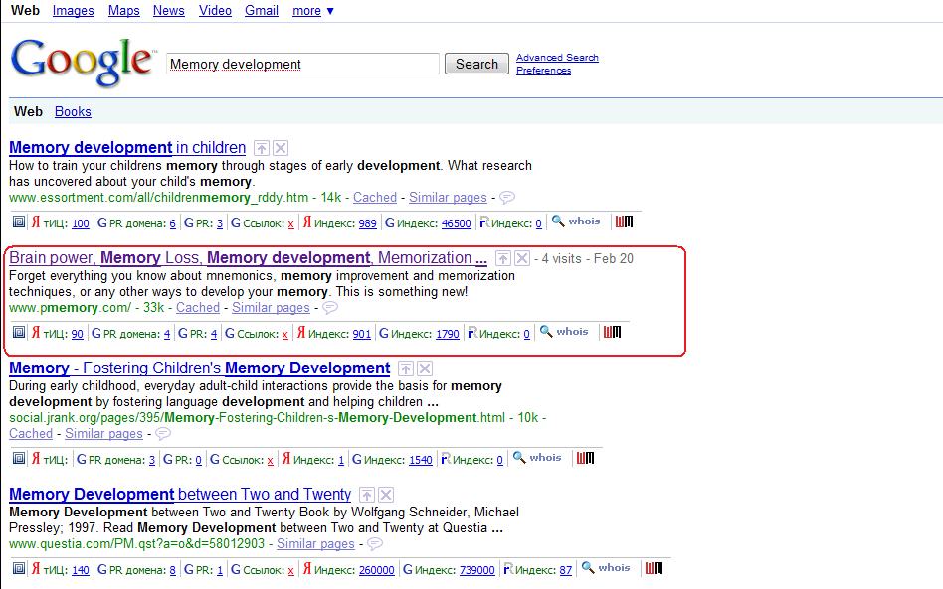Click the square SEO bar icon for questia.com
The height and width of the screenshot is (589, 943).
click(19, 568)
